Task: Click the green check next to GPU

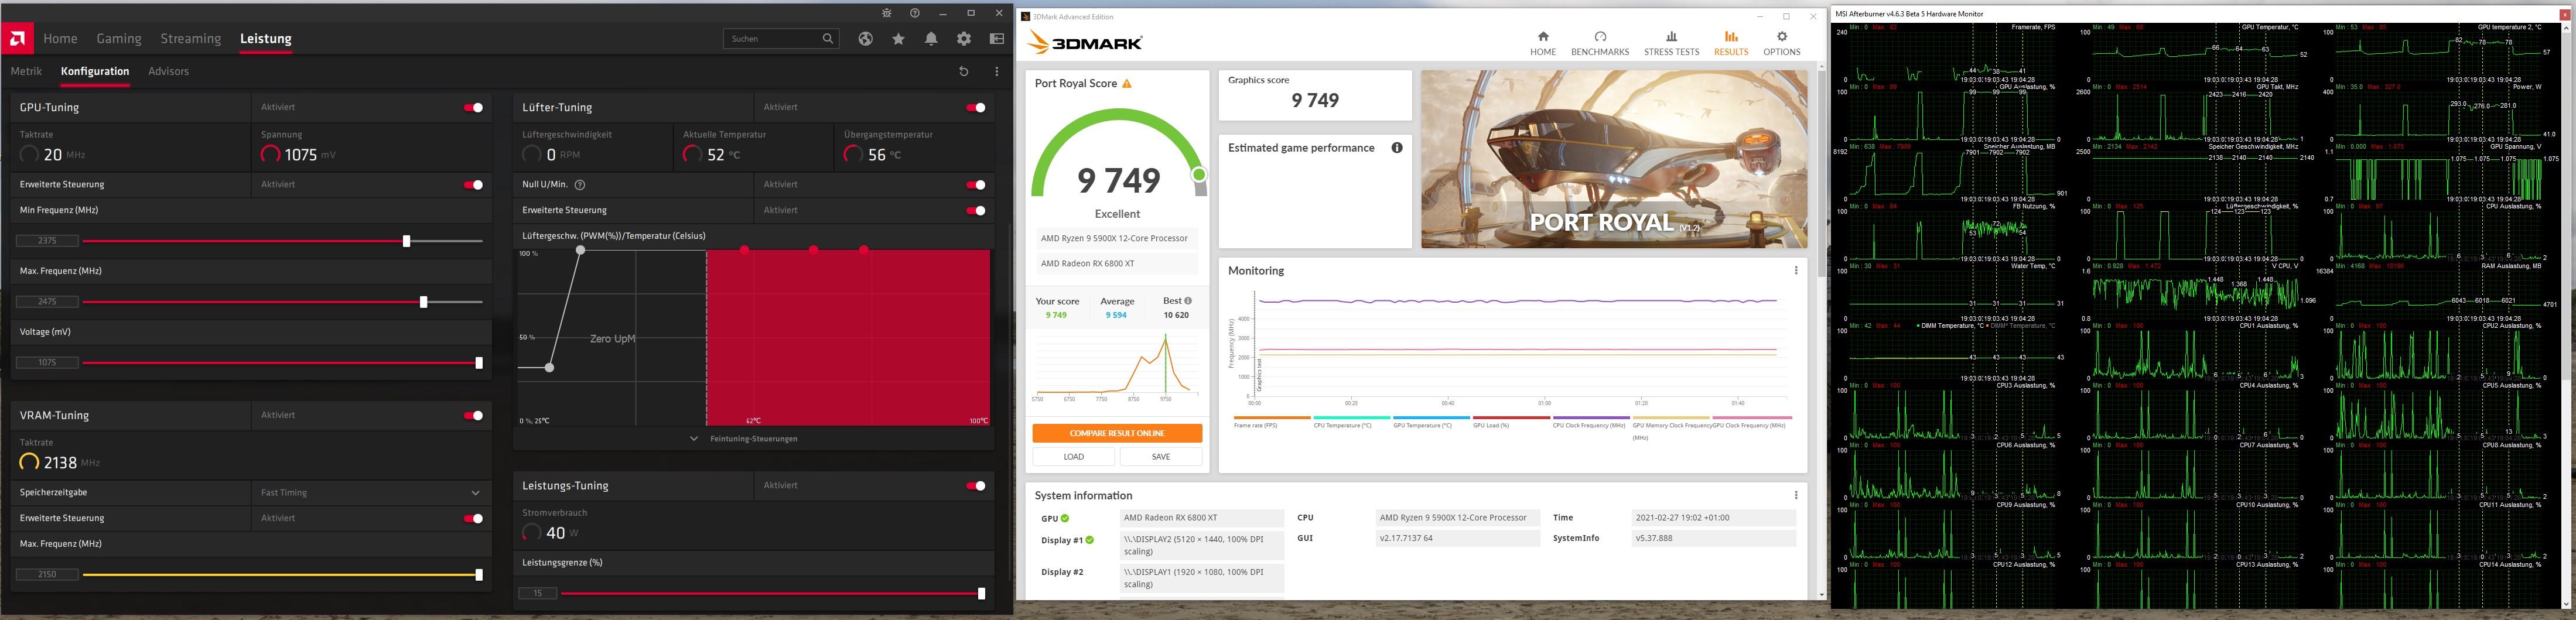Action: pos(1065,519)
